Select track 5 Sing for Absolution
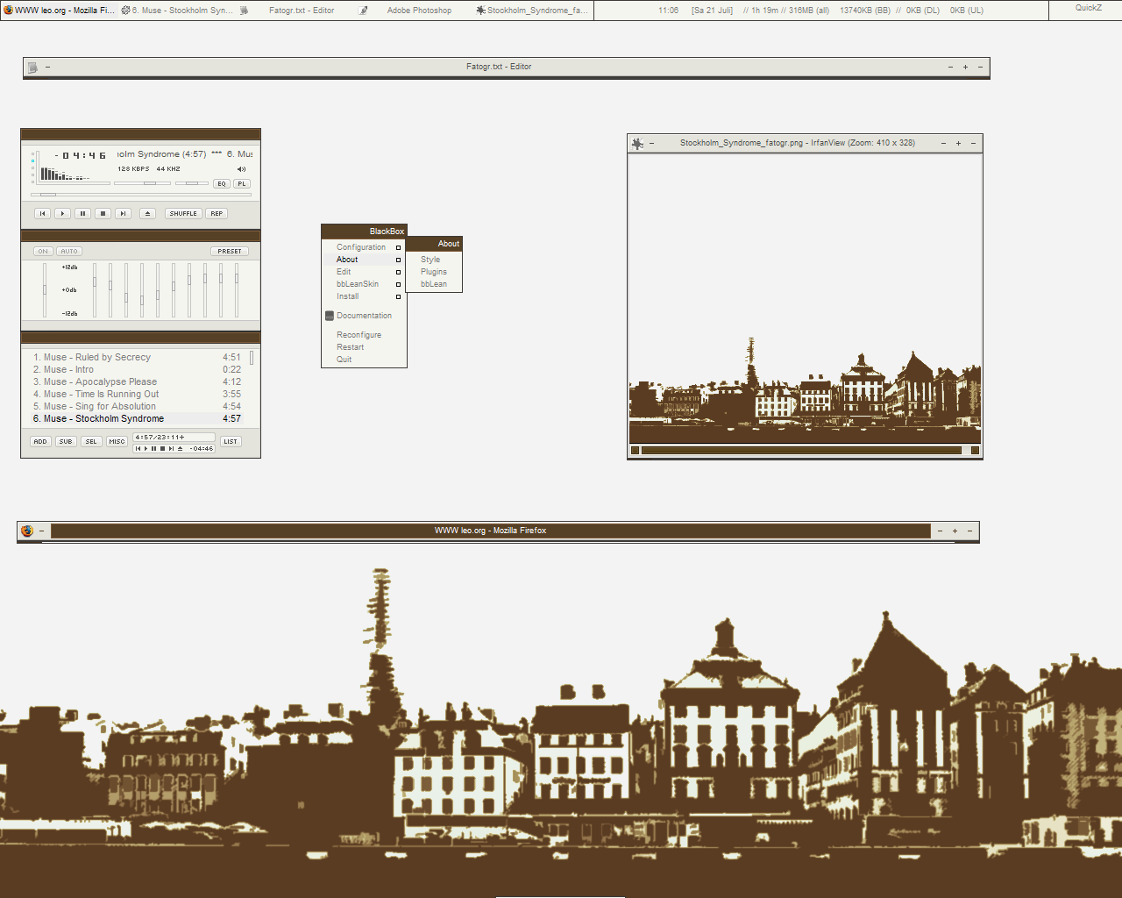 [x=137, y=406]
